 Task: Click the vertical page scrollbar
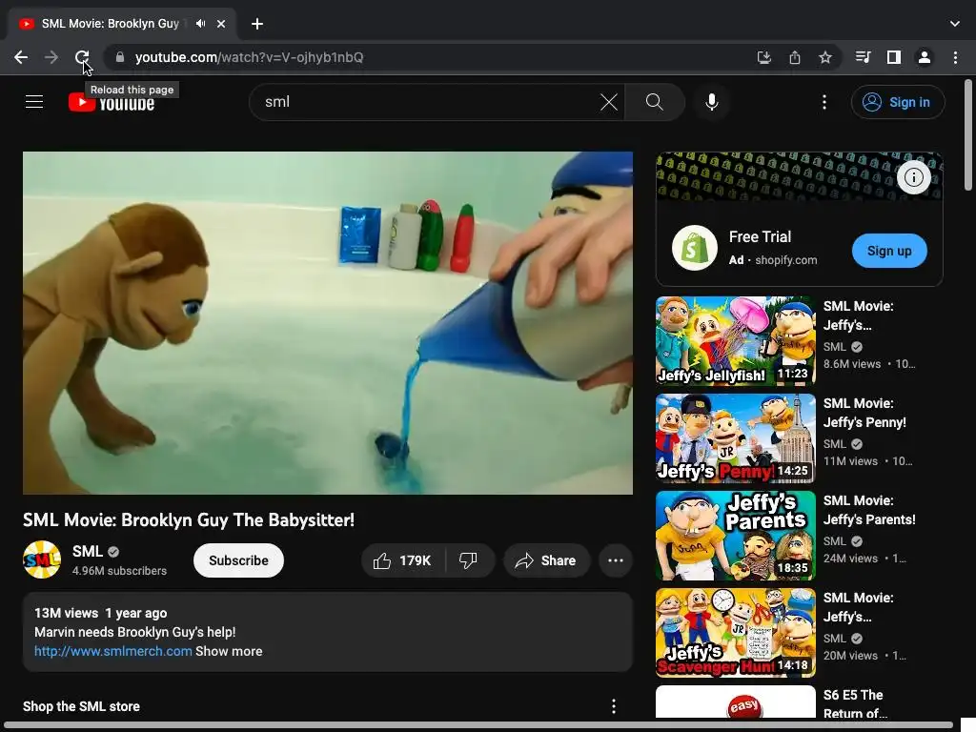tap(968, 134)
